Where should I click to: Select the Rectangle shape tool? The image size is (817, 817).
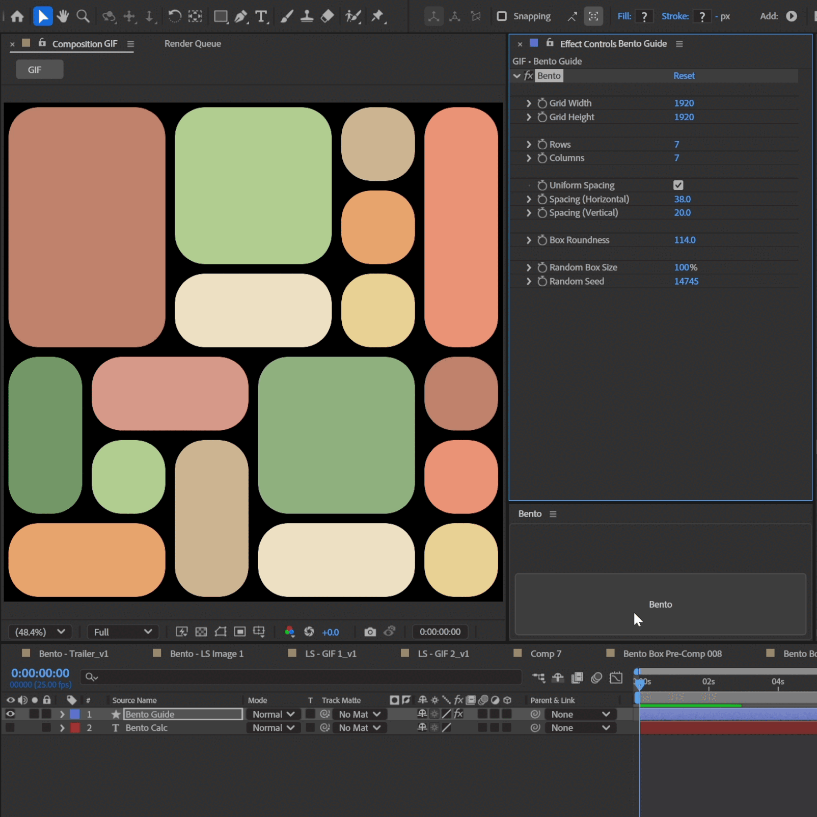(x=221, y=16)
